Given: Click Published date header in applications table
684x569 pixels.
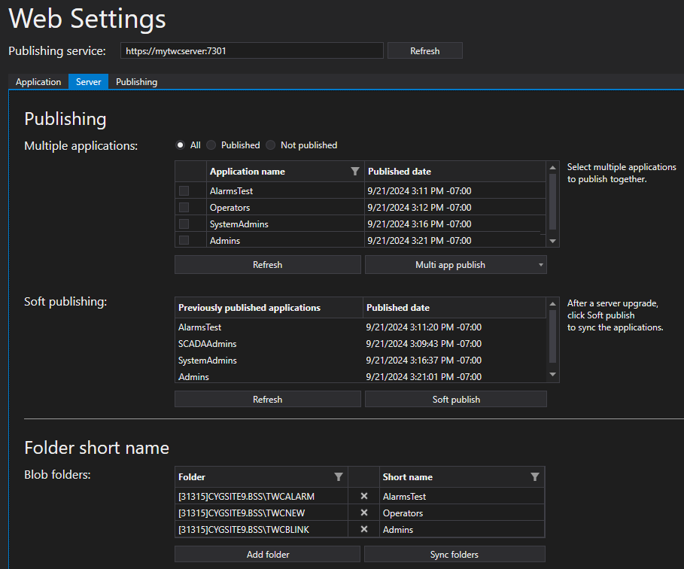Looking at the screenshot, I should pos(455,172).
